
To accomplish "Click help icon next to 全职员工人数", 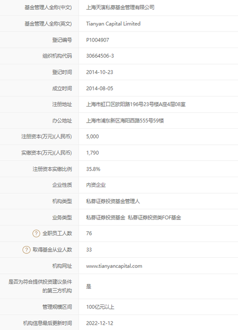I will tap(36, 233).
